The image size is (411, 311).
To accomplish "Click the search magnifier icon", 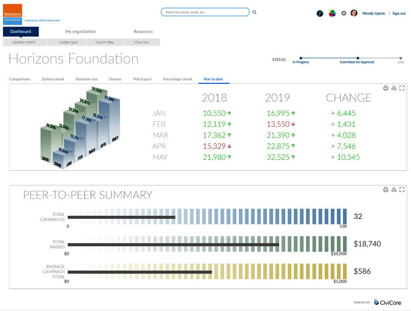I will click(254, 12).
